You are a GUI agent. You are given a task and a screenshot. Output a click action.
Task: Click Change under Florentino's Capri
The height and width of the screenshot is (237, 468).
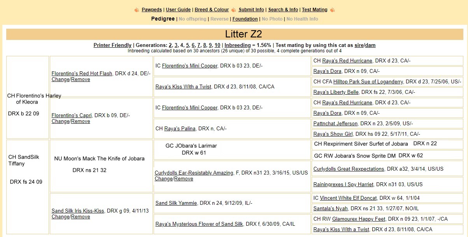(x=60, y=121)
